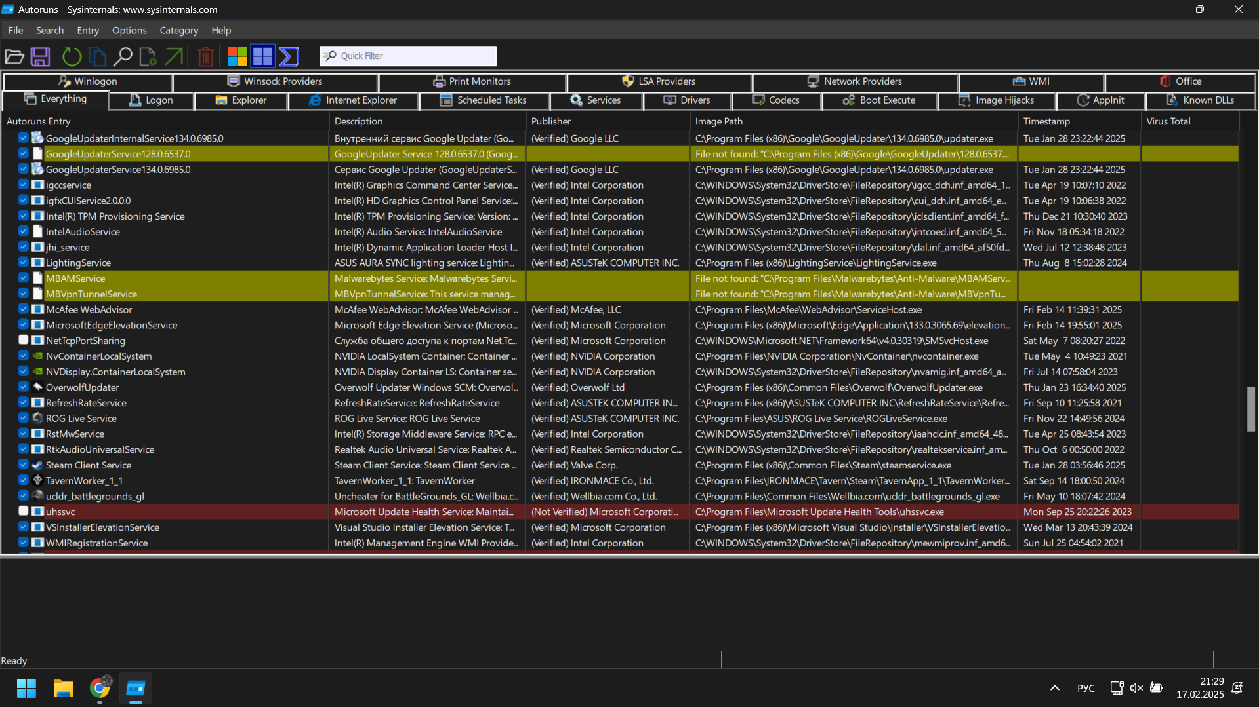This screenshot has height=707, width=1259.
Task: Select the RtkAudioUniversalService row
Action: tap(619, 449)
